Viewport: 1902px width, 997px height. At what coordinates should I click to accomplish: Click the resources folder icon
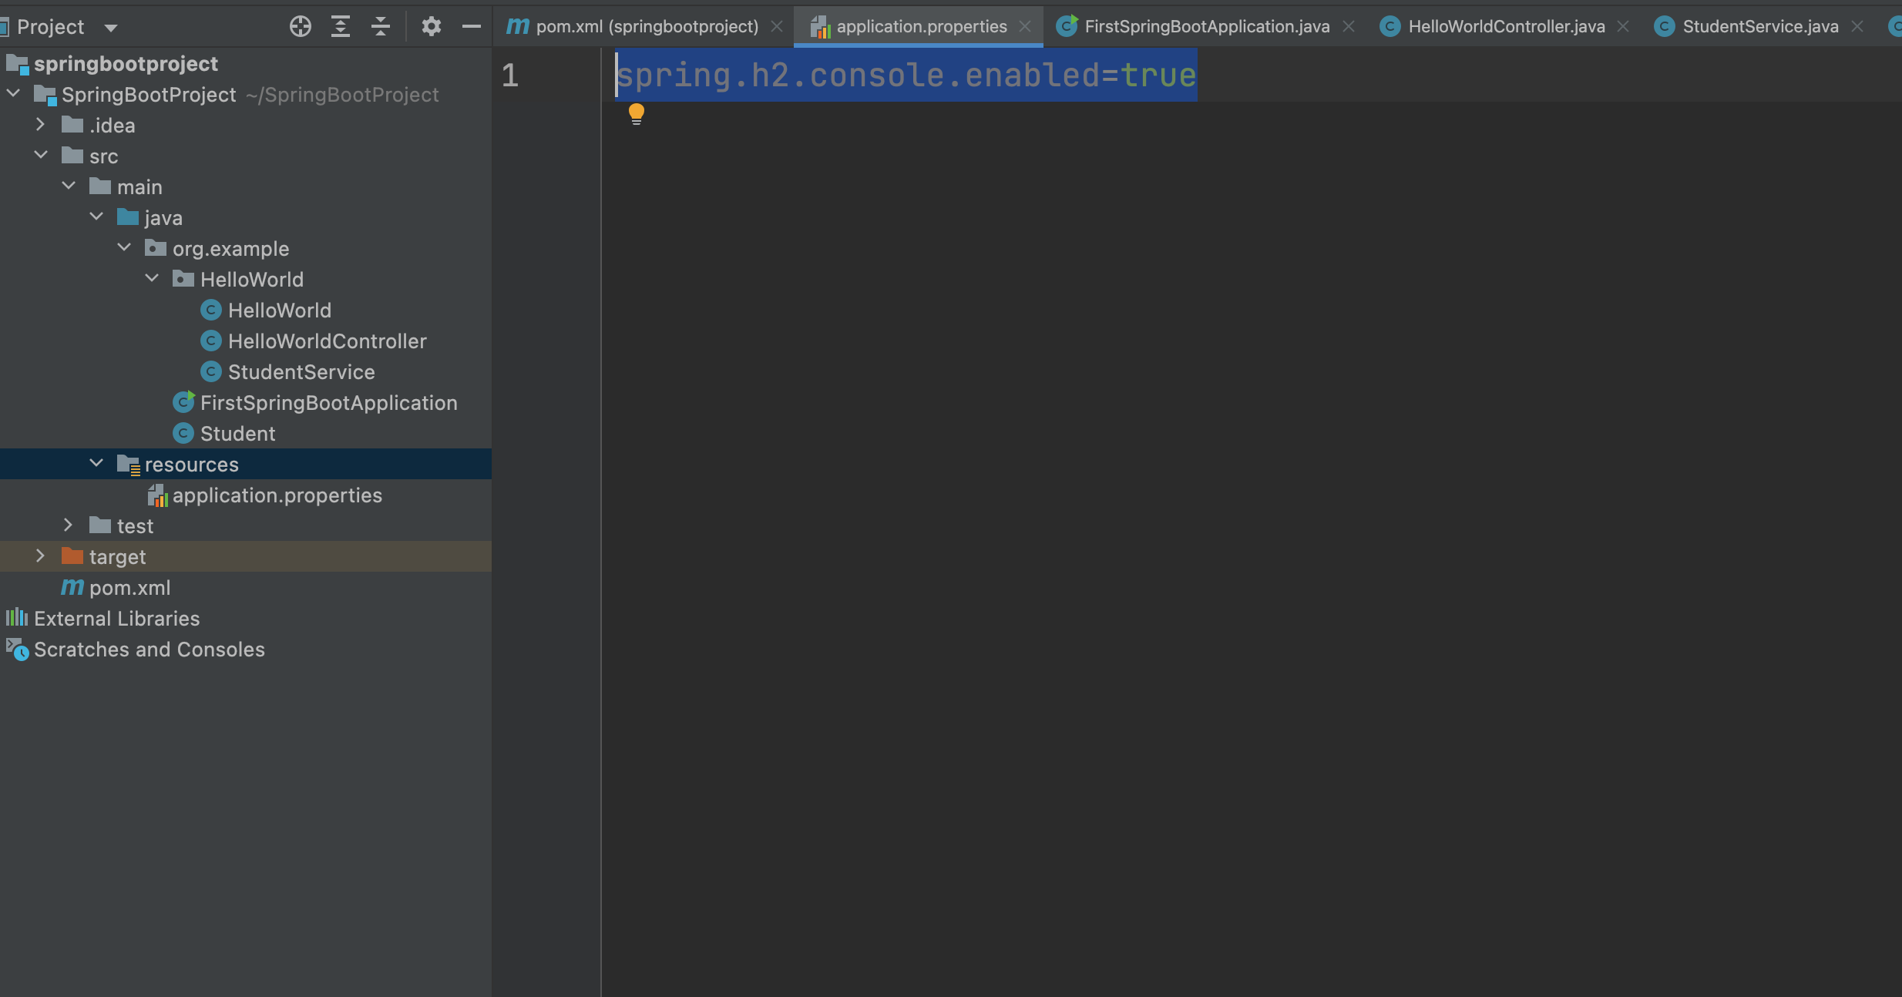(128, 465)
